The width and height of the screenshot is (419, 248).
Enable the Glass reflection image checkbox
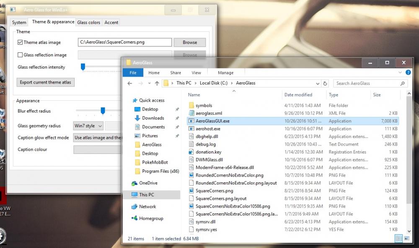[x=20, y=55]
